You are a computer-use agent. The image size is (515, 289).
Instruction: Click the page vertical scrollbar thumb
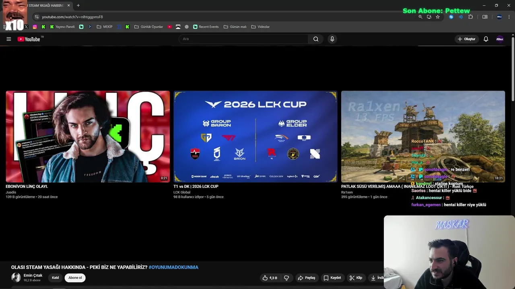click(513, 68)
